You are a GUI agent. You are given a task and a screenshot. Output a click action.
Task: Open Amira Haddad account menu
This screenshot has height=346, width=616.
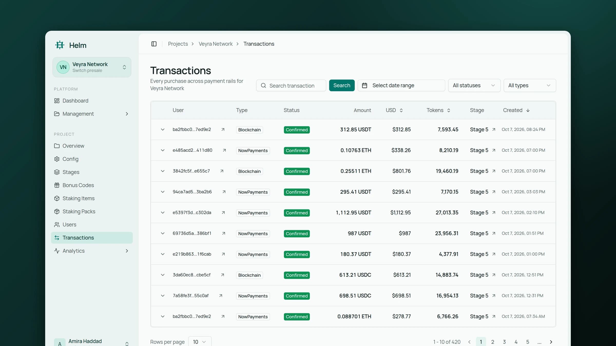[x=92, y=342]
